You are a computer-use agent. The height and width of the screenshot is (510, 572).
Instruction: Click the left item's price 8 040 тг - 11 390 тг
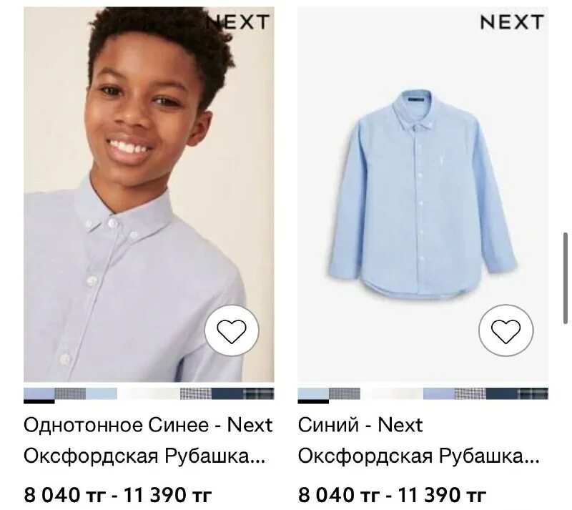[118, 495]
